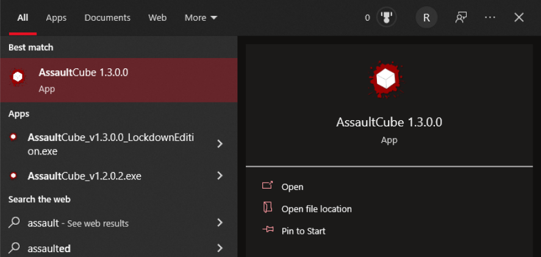
Task: Click the rewards trophy icon
Action: pos(386,18)
